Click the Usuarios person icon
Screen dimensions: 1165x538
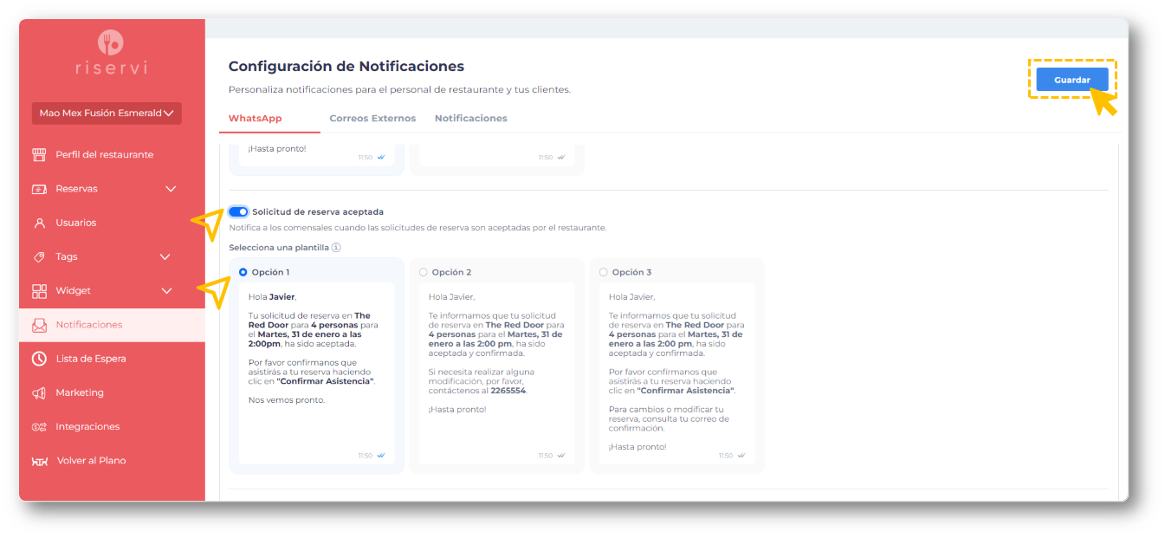point(39,223)
